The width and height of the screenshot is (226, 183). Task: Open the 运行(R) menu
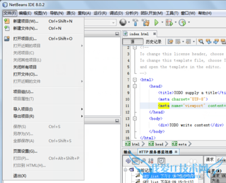click(100, 13)
